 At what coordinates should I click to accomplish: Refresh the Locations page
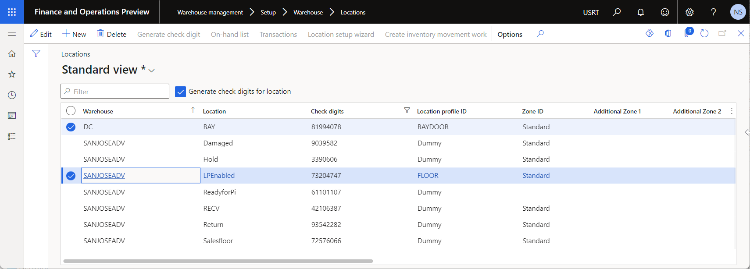pyautogui.click(x=704, y=33)
